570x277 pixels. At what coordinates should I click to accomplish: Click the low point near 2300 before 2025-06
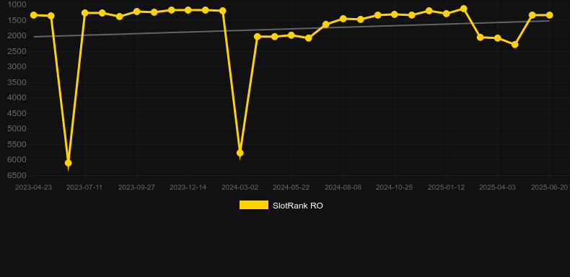[x=514, y=44]
